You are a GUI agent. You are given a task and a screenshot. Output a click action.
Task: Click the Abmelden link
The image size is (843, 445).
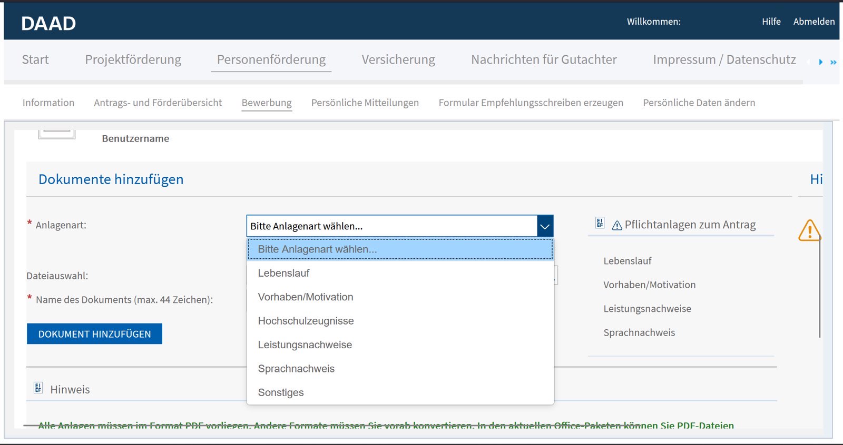(x=813, y=22)
